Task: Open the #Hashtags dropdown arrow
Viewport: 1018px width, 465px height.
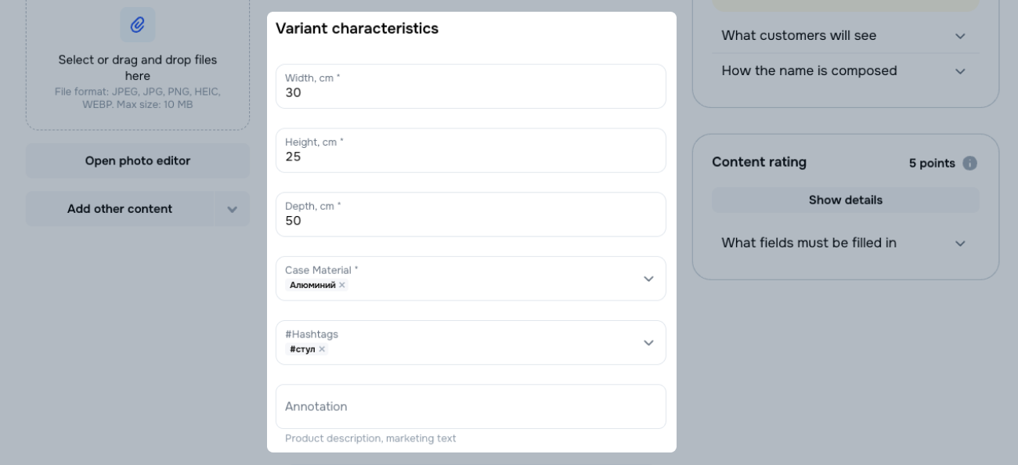Action: pyautogui.click(x=648, y=343)
